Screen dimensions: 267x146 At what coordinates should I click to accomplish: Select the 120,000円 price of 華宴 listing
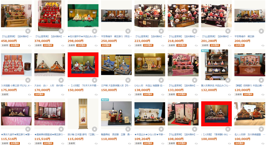pyautogui.click(x=242, y=90)
